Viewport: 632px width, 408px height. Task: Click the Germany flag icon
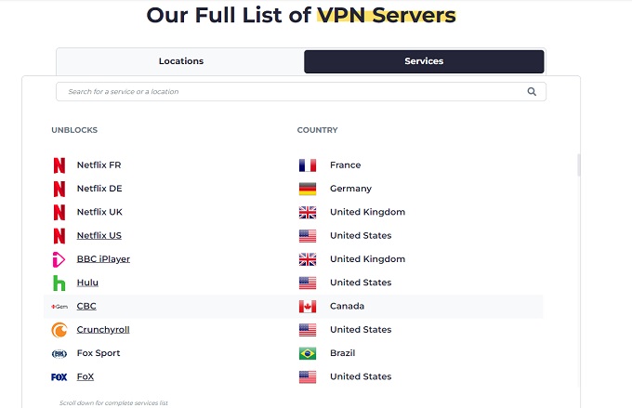(x=308, y=189)
